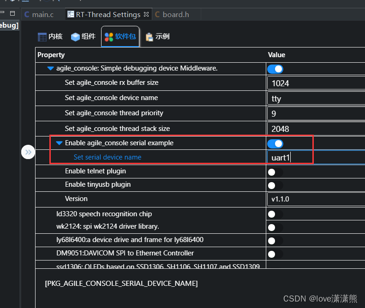Select the RT-Thread Settings tab
The width and height of the screenshot is (365, 308).
108,14
